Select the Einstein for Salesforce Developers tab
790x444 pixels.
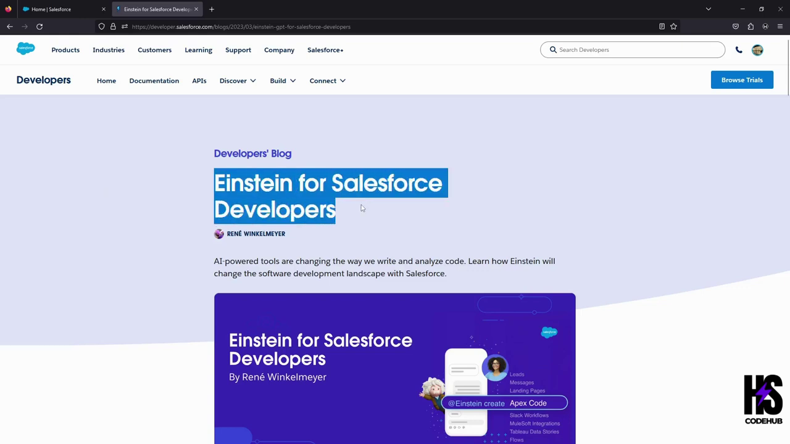pos(156,9)
